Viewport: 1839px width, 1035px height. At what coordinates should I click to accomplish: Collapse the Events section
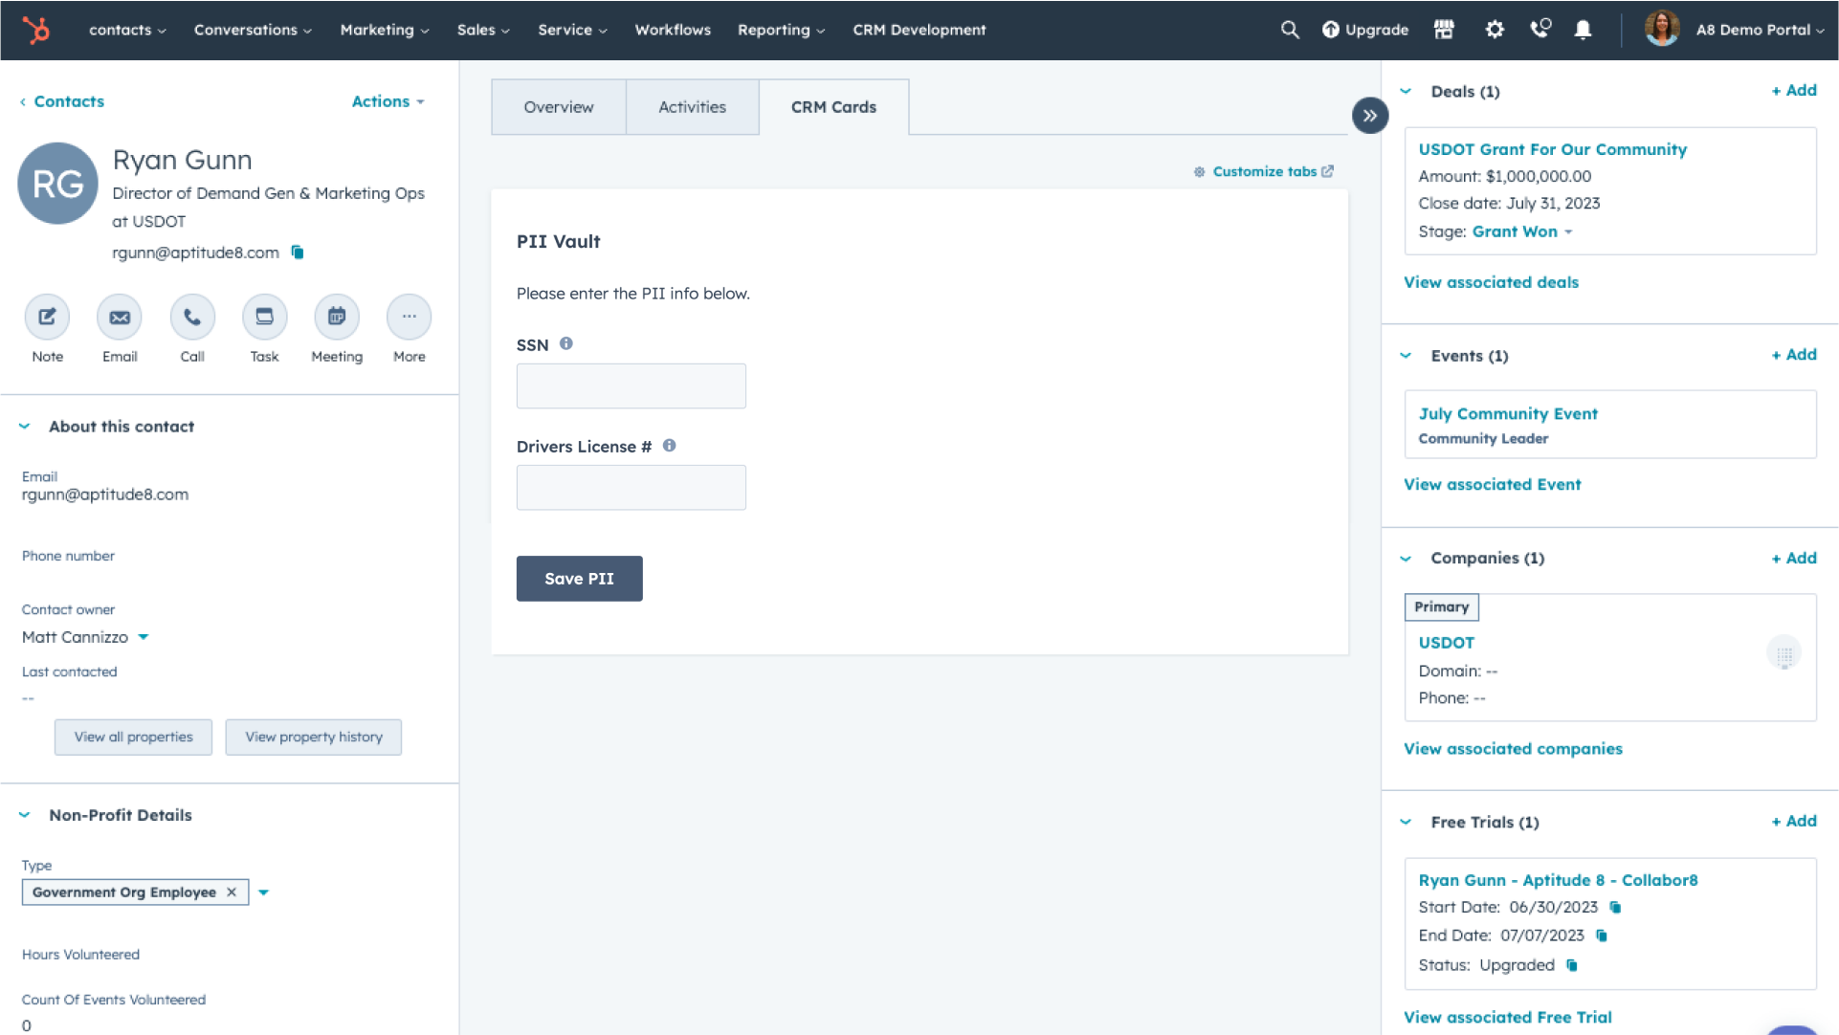pyautogui.click(x=1406, y=356)
